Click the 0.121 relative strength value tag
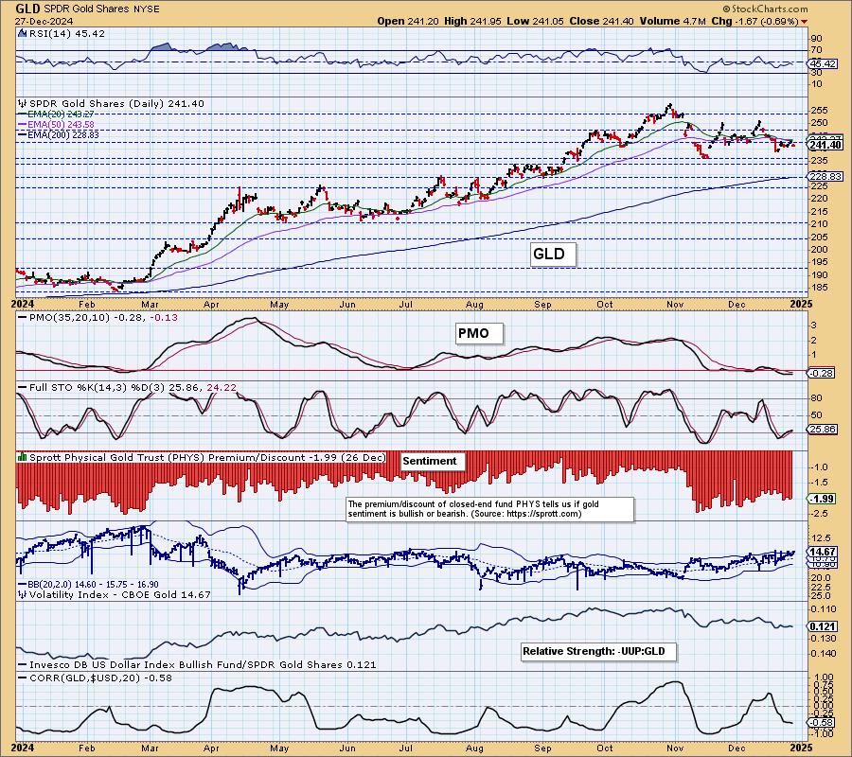Image resolution: width=852 pixels, height=757 pixels. [x=823, y=626]
